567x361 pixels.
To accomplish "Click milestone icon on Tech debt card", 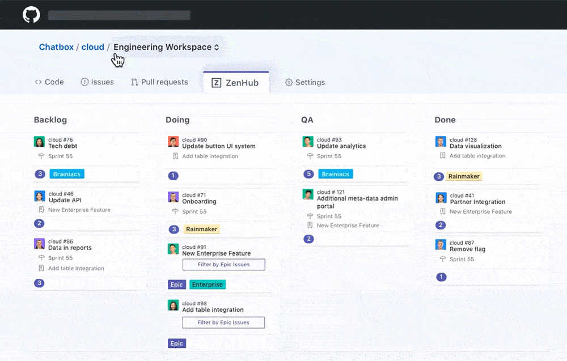I will pos(41,156).
